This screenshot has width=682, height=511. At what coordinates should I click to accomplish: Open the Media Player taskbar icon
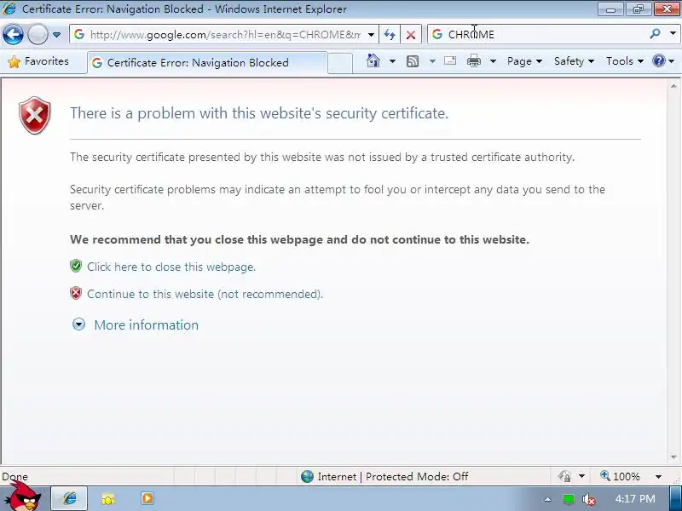[x=147, y=498]
